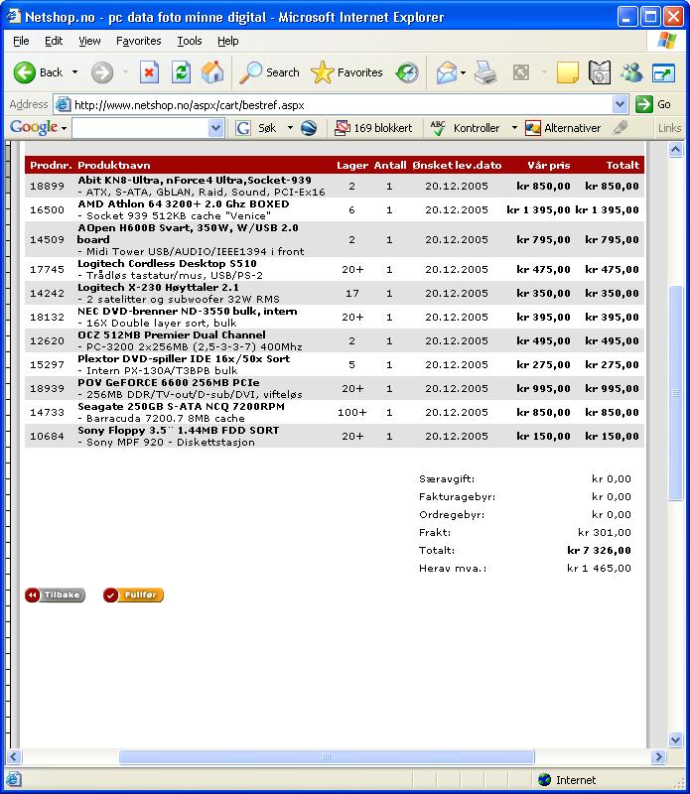Open the View menu
690x794 pixels.
tap(89, 41)
